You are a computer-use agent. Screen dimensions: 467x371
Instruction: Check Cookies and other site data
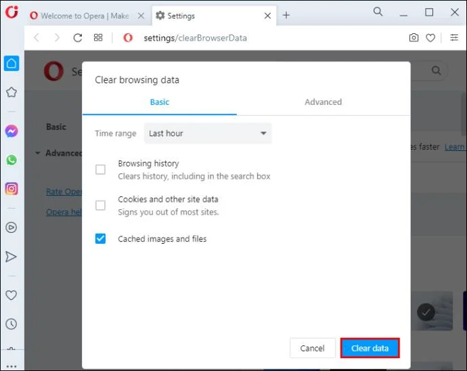click(x=100, y=205)
